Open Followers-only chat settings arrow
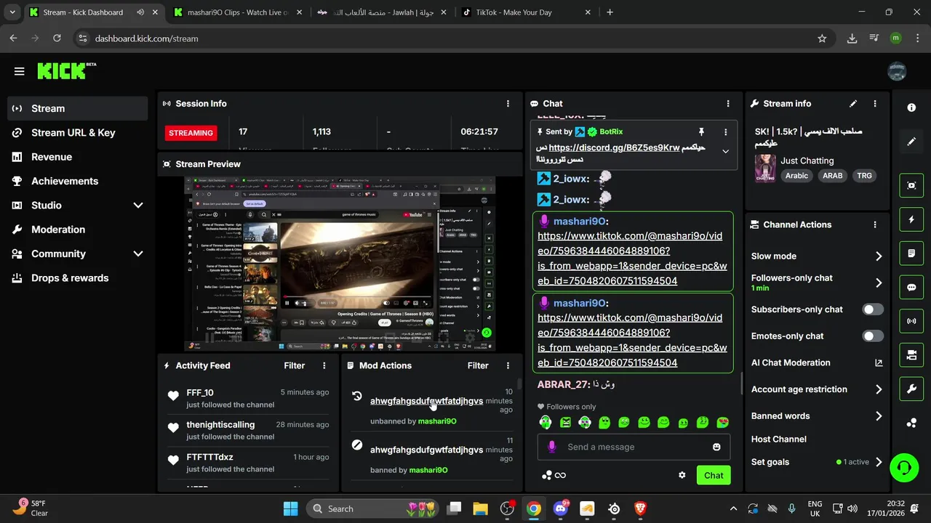Image resolution: width=931 pixels, height=523 pixels. (x=879, y=283)
